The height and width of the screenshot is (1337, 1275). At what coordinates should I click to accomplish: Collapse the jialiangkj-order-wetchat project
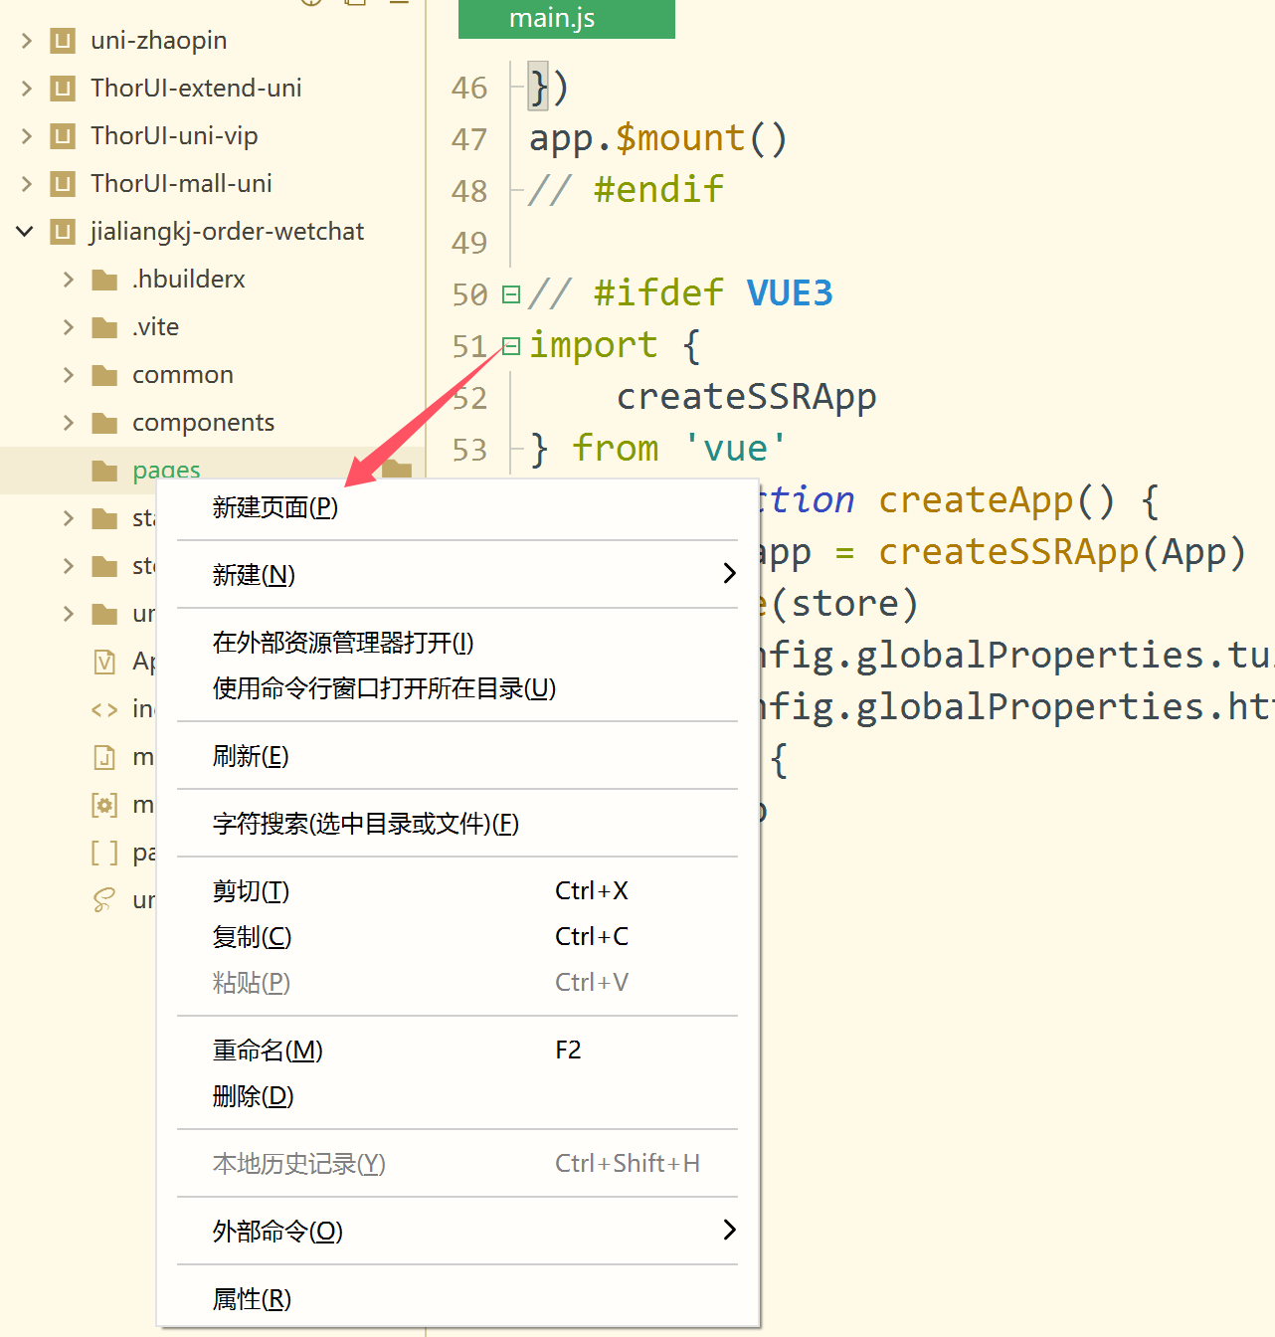[x=25, y=232]
